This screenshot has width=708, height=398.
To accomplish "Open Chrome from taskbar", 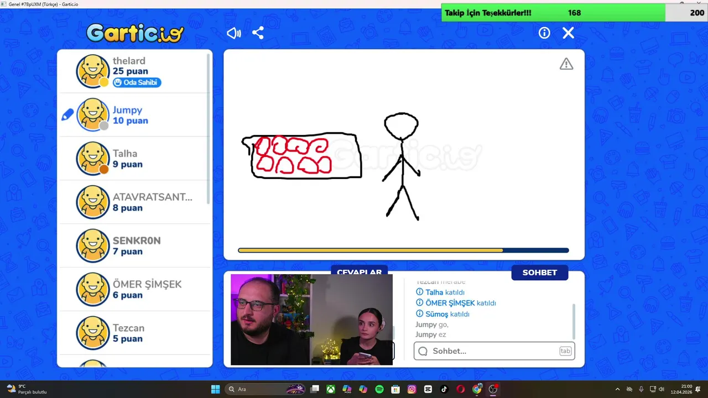I will [477, 389].
